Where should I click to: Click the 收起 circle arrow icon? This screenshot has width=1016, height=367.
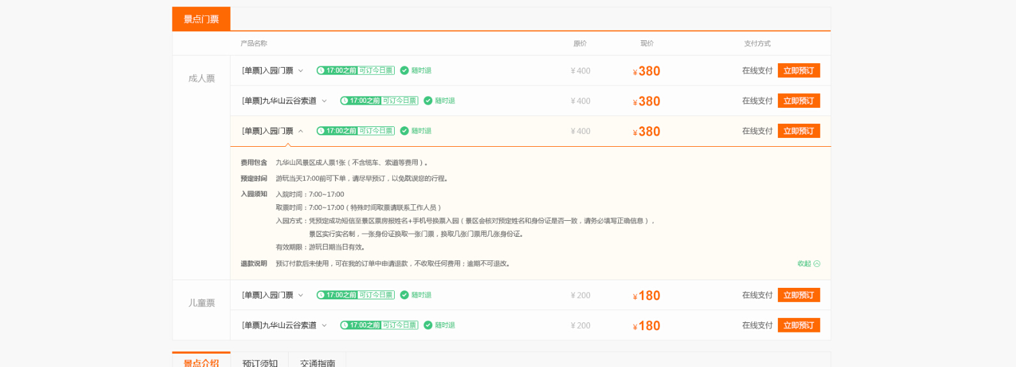tap(817, 264)
